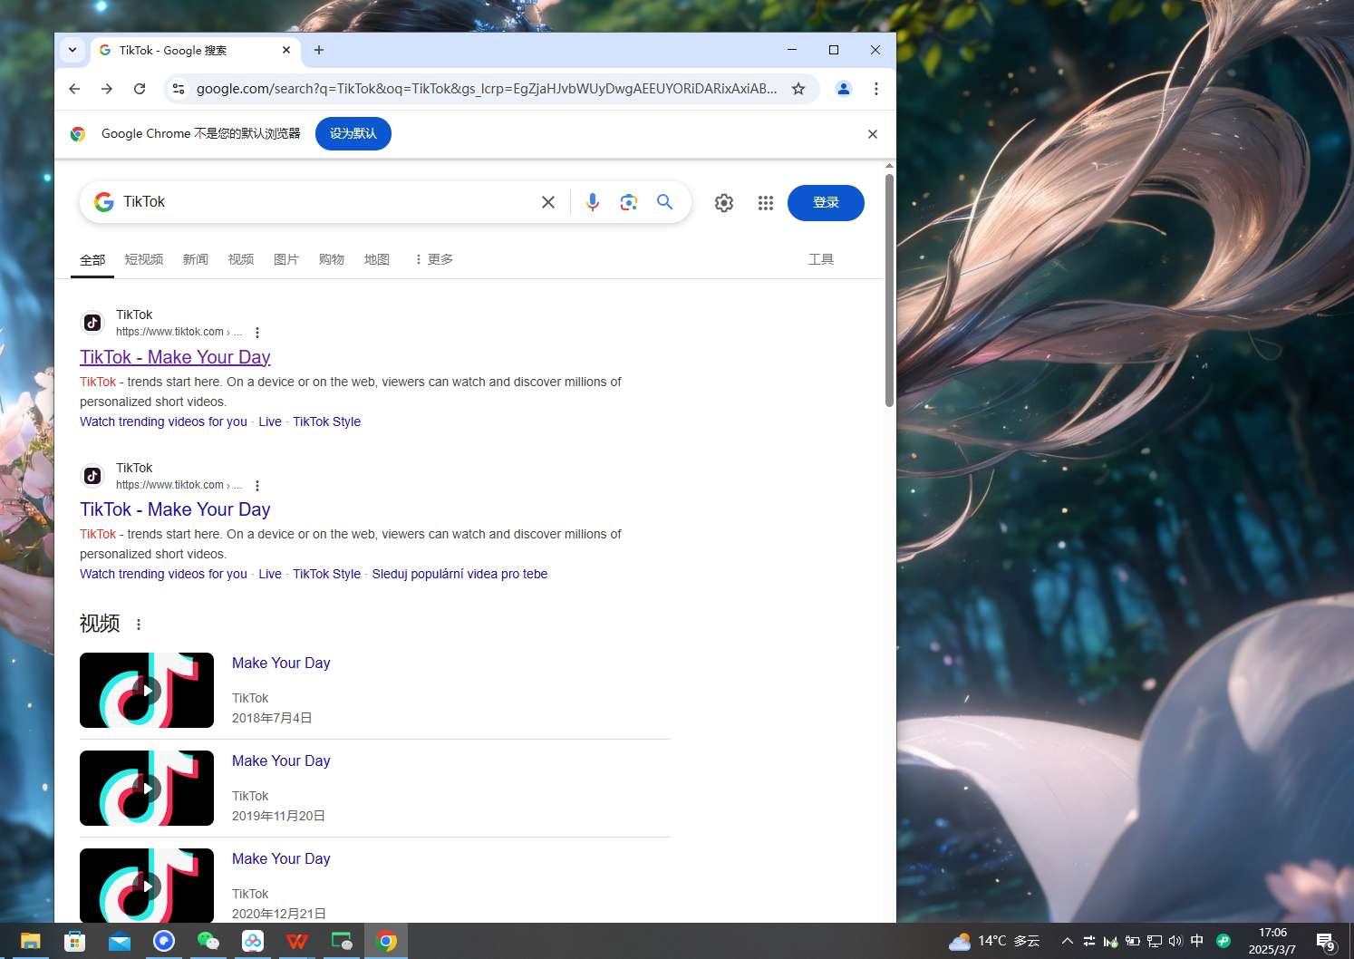Open second result's TikTok Style sitelink
This screenshot has width=1354, height=959.
(x=326, y=574)
